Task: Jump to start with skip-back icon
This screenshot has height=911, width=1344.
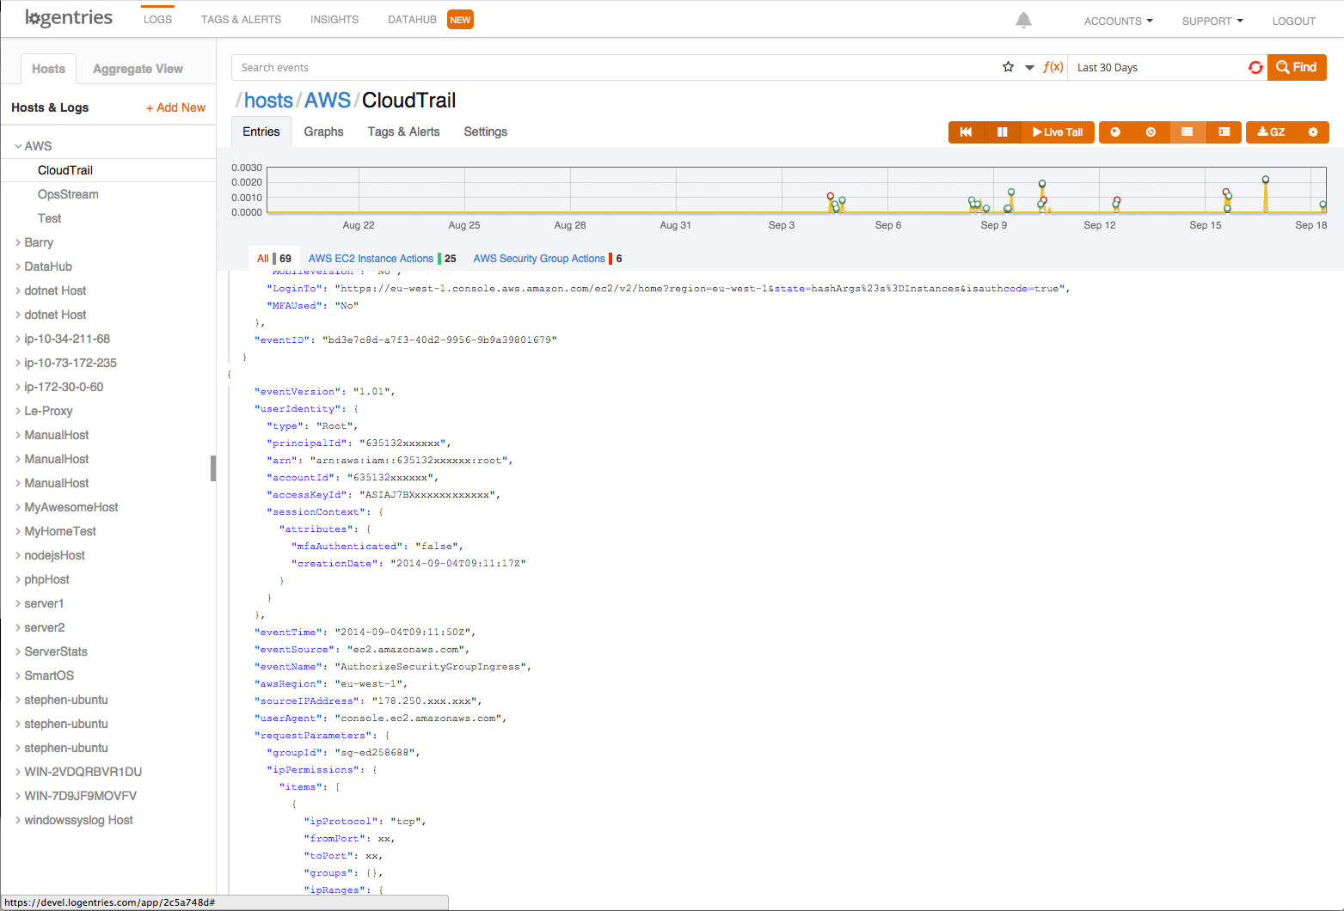Action: pyautogui.click(x=966, y=132)
